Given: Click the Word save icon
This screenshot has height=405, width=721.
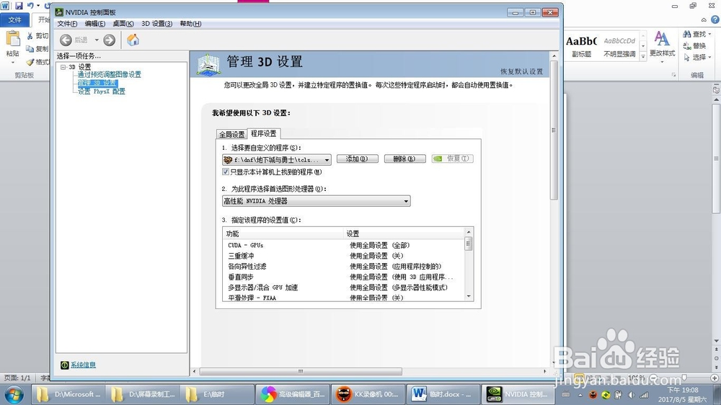Looking at the screenshot, I should 19,6.
